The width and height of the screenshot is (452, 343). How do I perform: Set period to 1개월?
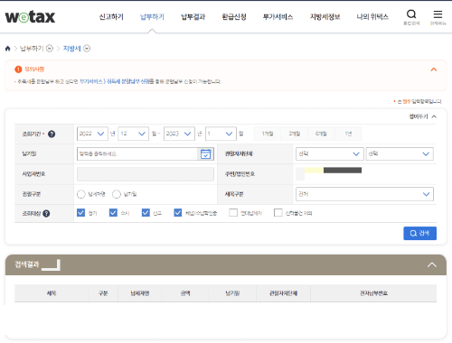point(268,134)
